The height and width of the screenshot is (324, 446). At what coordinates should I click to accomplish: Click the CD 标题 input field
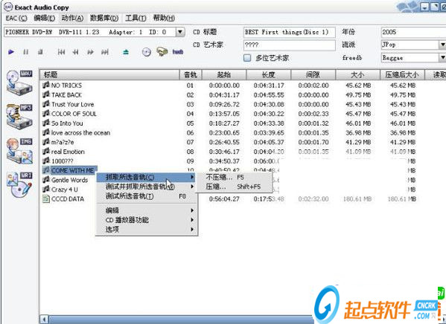(x=290, y=32)
